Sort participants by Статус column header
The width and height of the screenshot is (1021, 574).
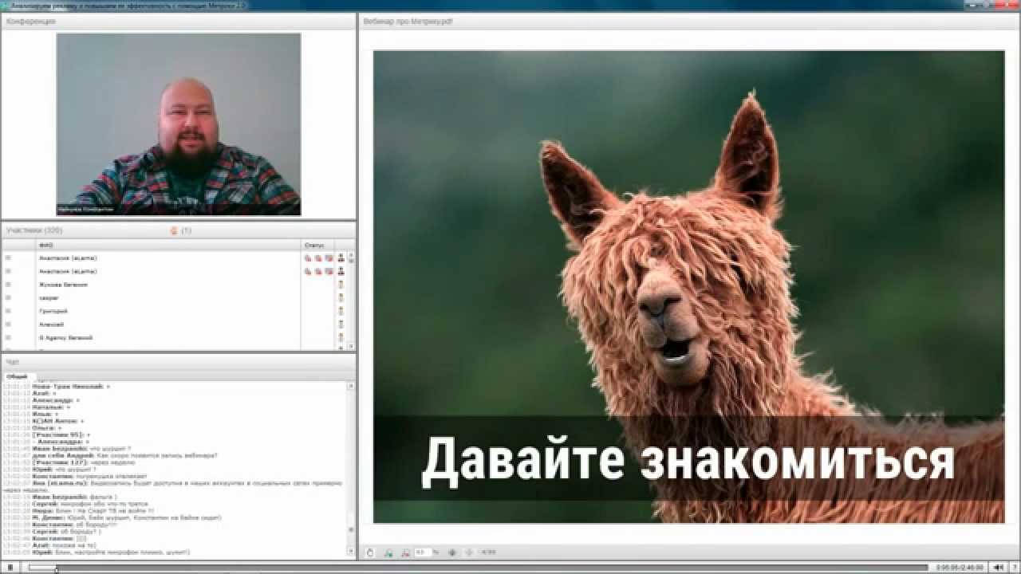tap(313, 245)
